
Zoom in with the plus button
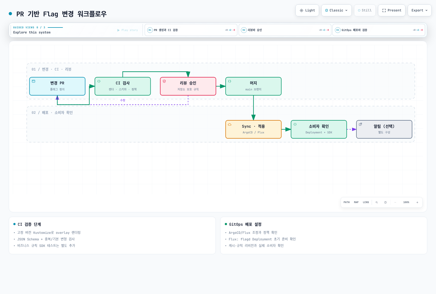[417, 202]
